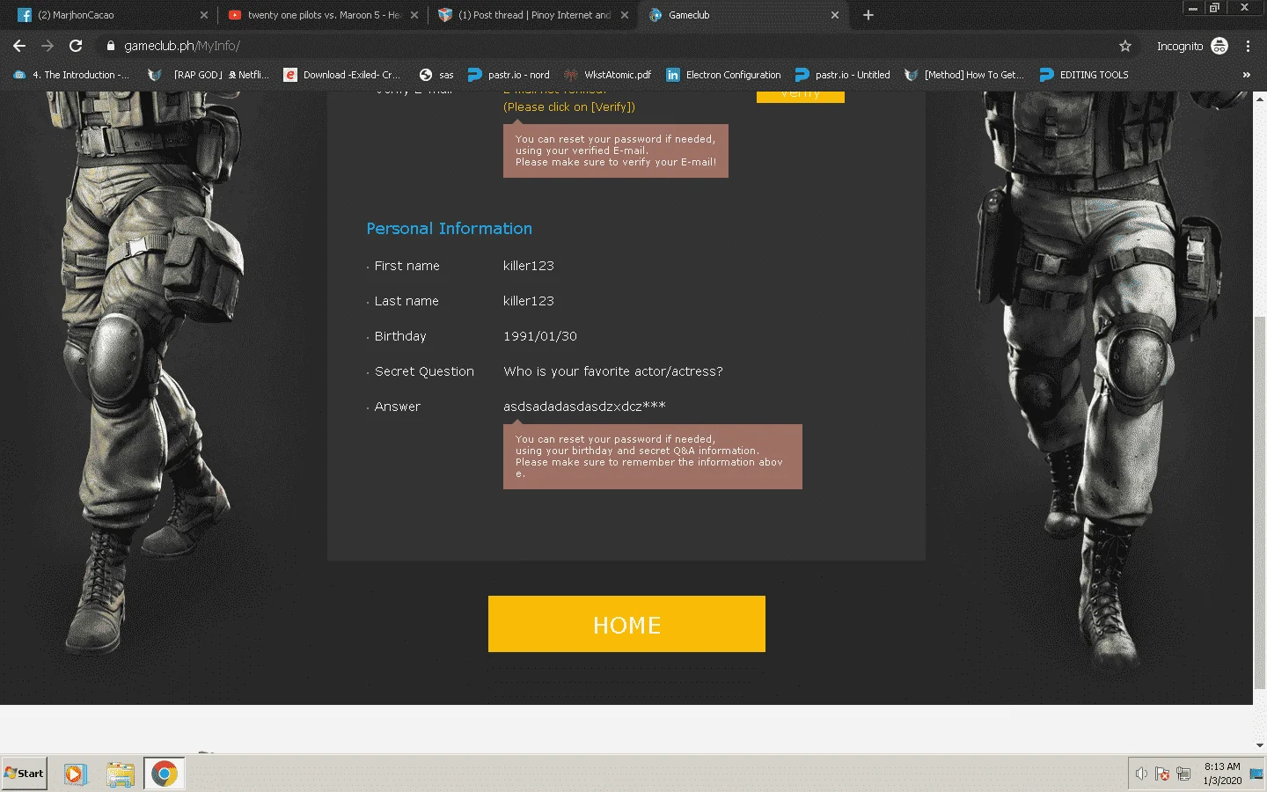Open the [Method] How To Get... bookmark
This screenshot has height=792, width=1267.
[x=964, y=75]
